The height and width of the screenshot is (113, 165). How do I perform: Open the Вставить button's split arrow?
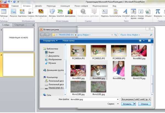(134, 104)
